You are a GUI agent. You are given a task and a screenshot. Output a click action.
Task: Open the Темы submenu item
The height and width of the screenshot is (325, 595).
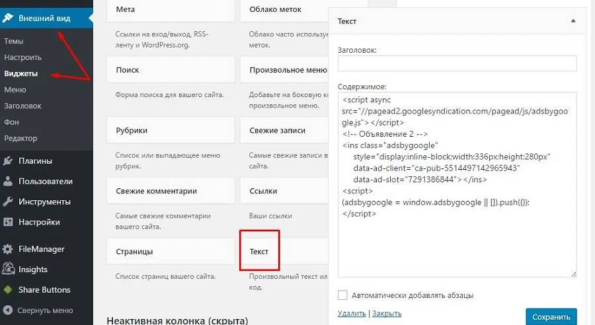14,41
